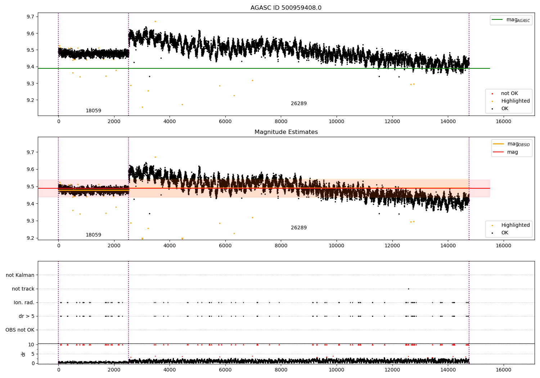Click the "dr > 5" axis label

pos(27,316)
